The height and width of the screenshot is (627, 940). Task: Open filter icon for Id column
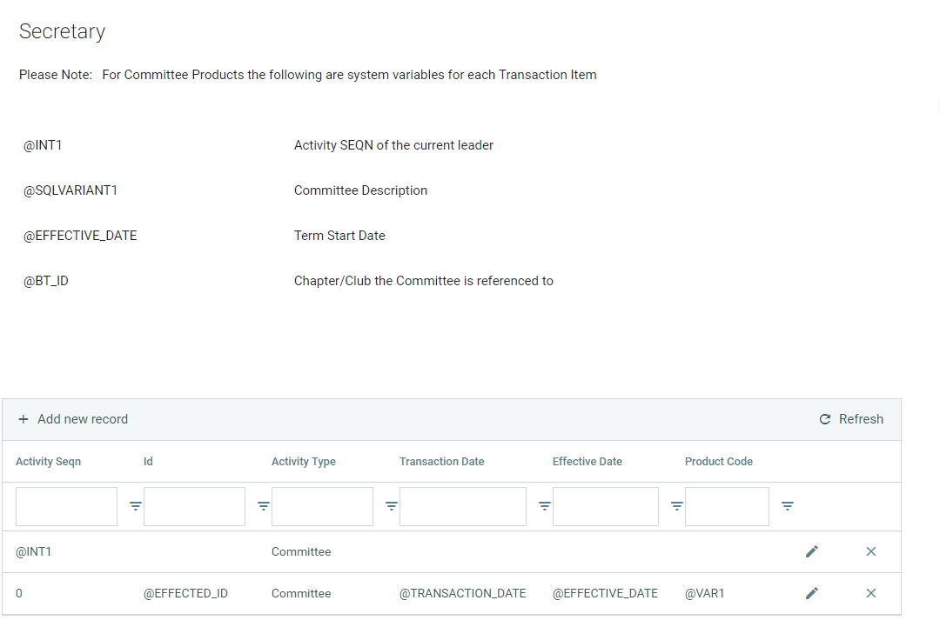263,506
